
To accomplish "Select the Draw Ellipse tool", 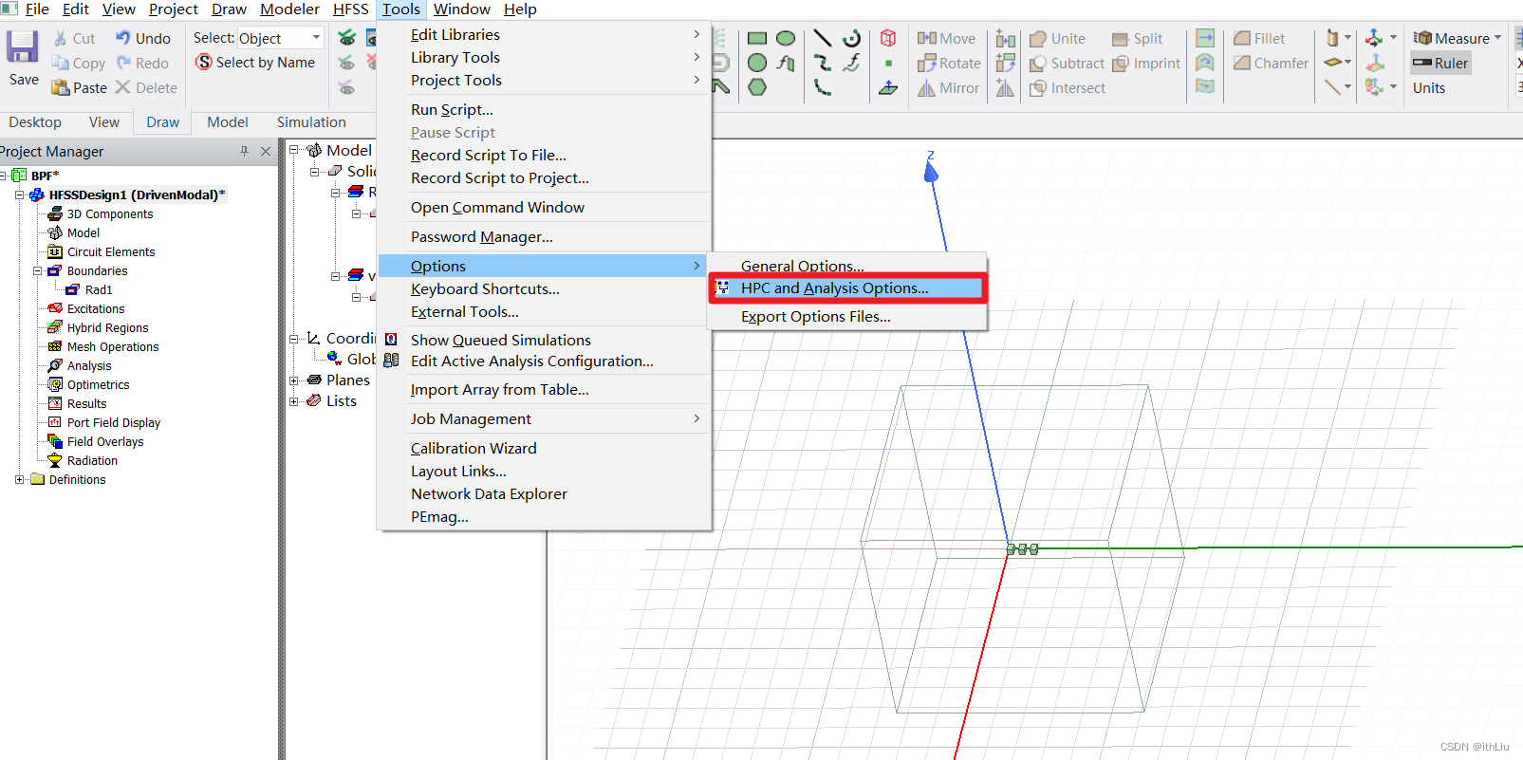I will click(786, 39).
